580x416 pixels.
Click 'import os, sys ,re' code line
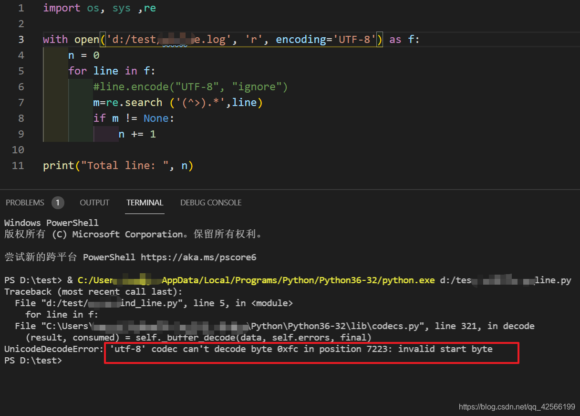pos(99,8)
